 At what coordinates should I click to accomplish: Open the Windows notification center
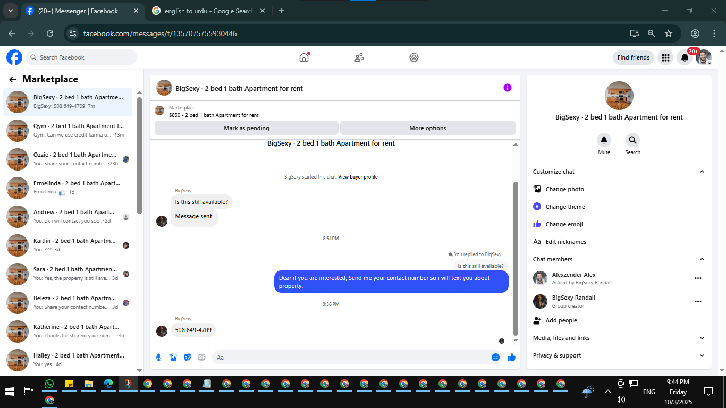click(708, 392)
